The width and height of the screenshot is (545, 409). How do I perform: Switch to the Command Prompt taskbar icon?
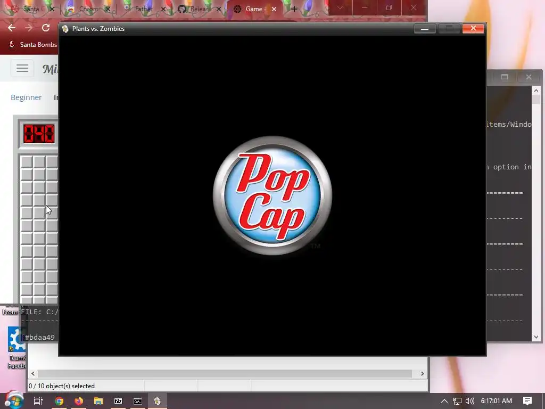(x=138, y=401)
